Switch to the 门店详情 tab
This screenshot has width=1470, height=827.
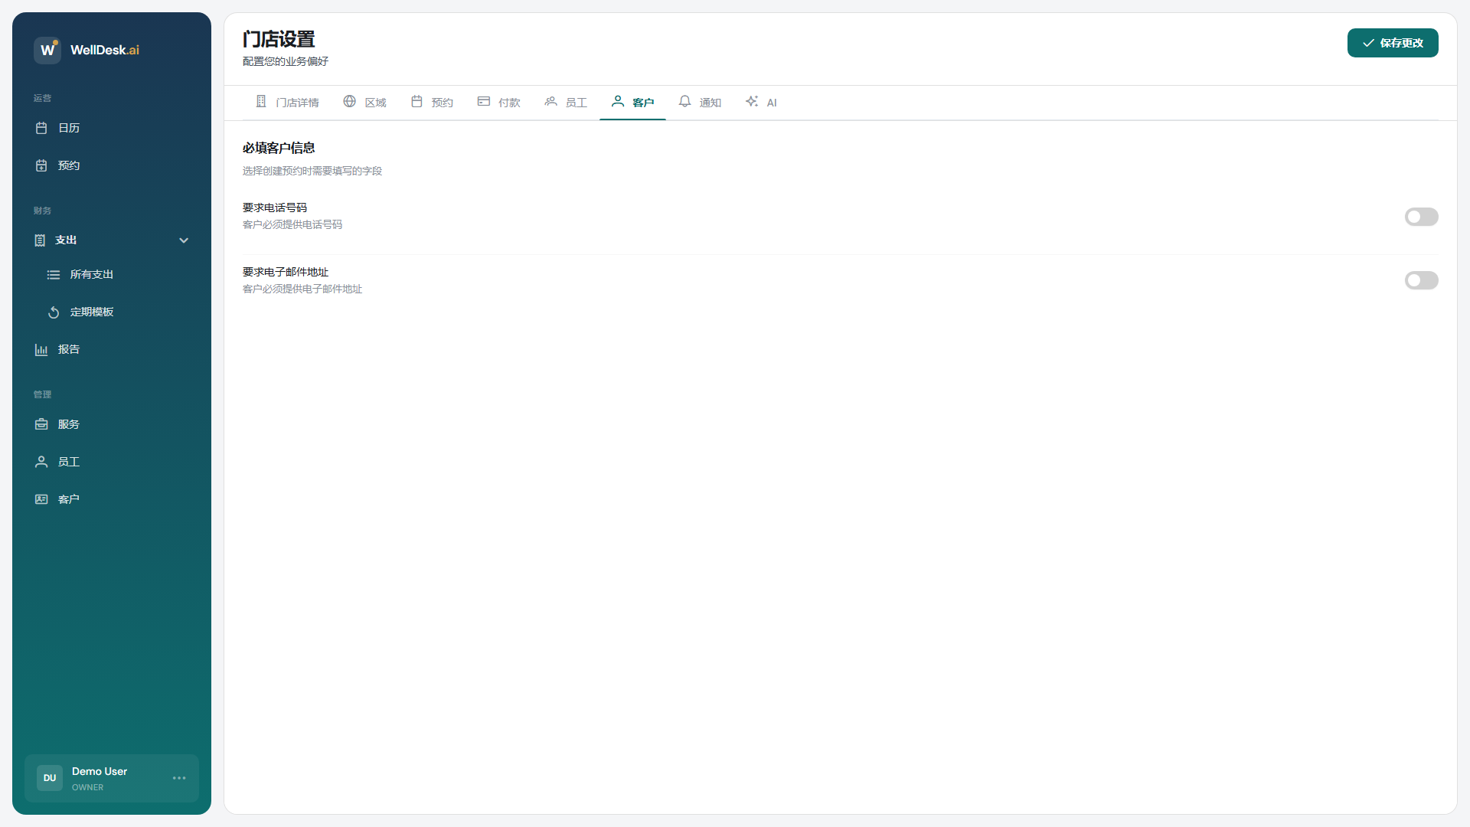(x=287, y=102)
